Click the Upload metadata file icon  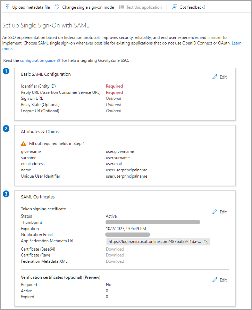(x=7, y=7)
